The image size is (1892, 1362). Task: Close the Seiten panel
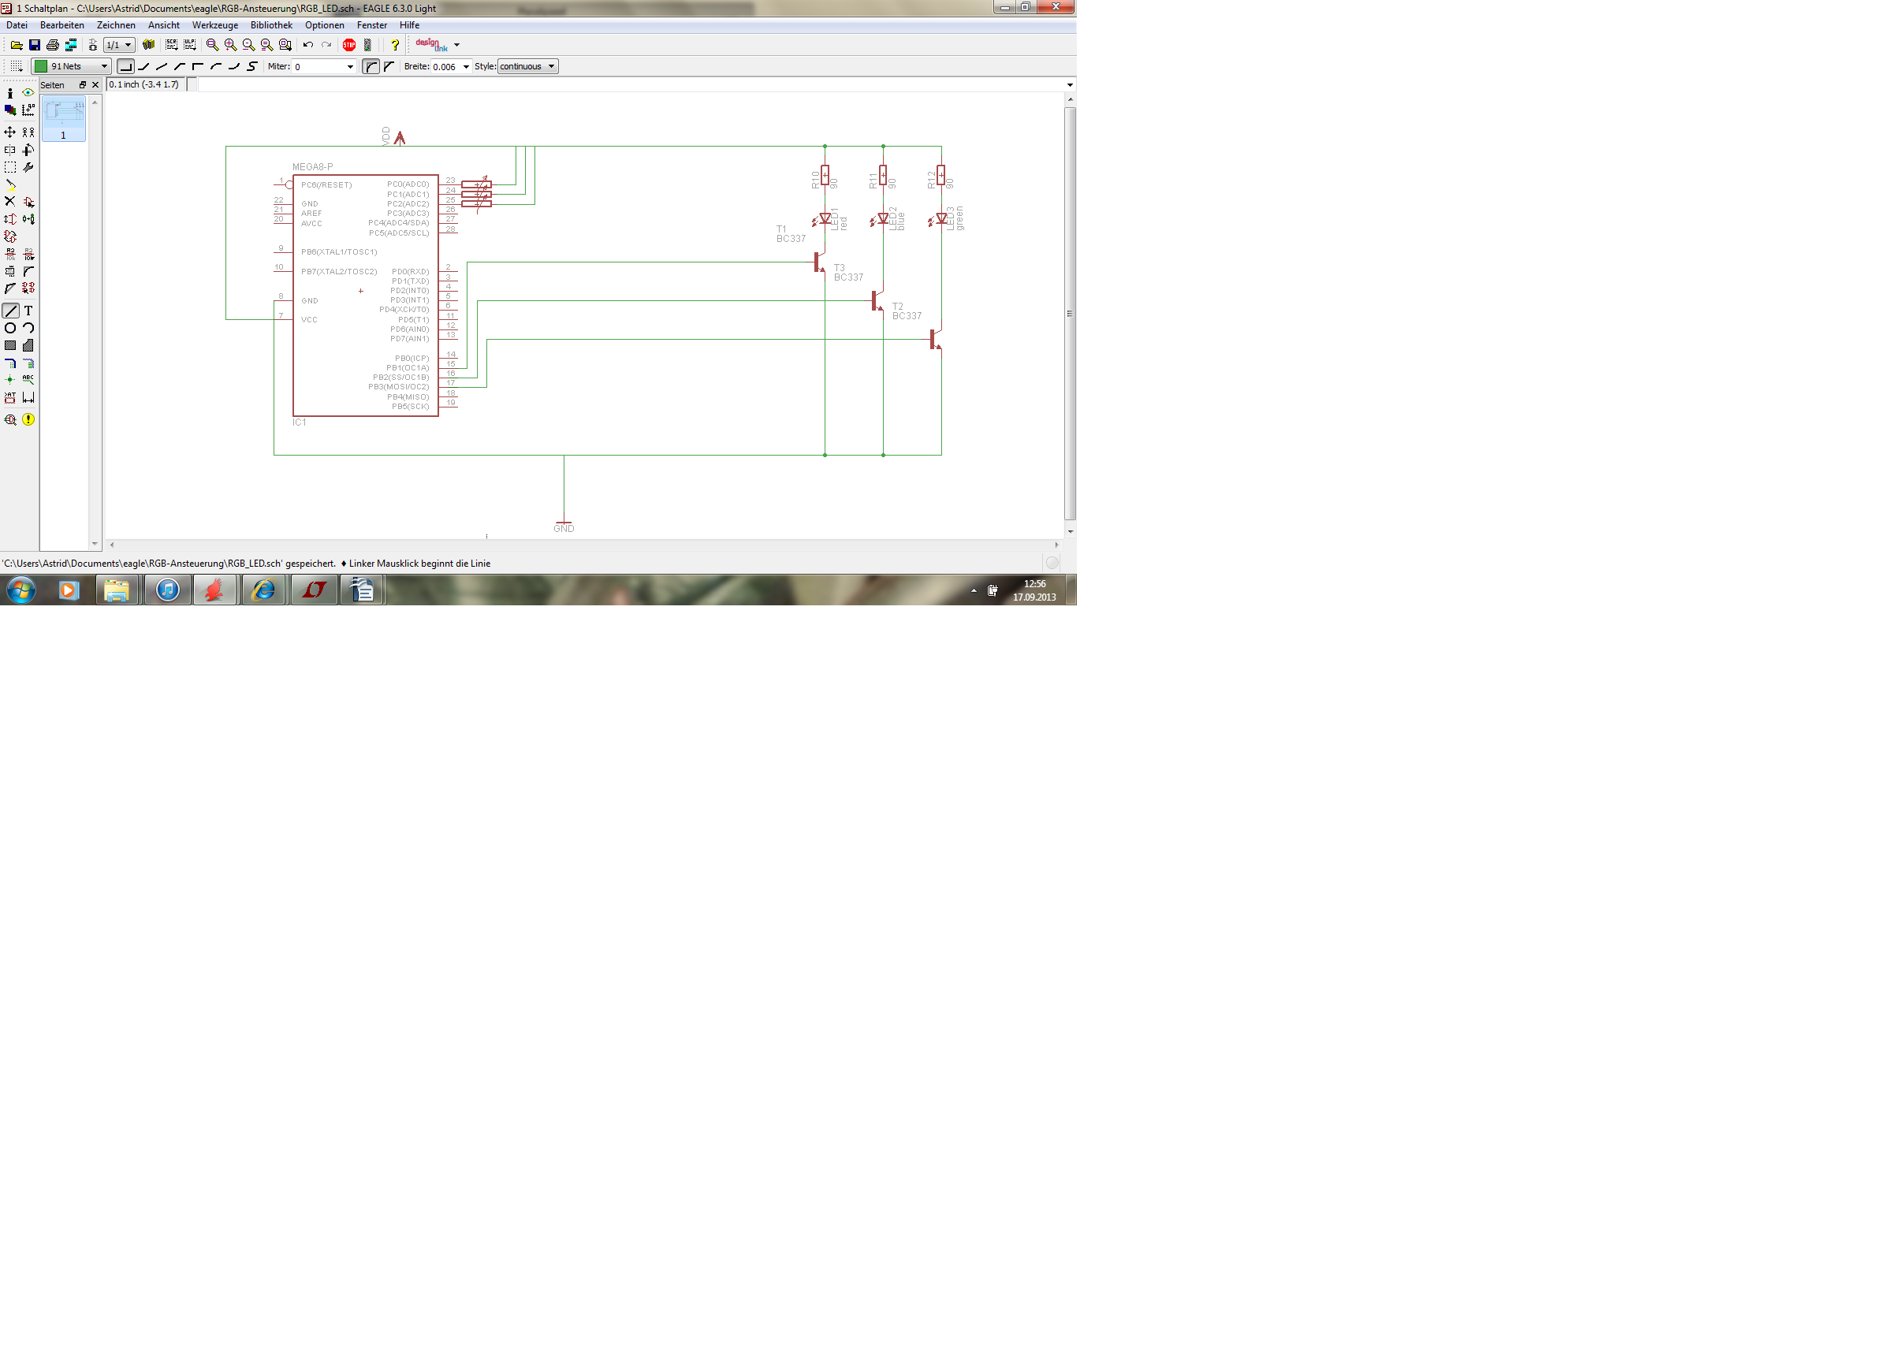click(x=95, y=85)
